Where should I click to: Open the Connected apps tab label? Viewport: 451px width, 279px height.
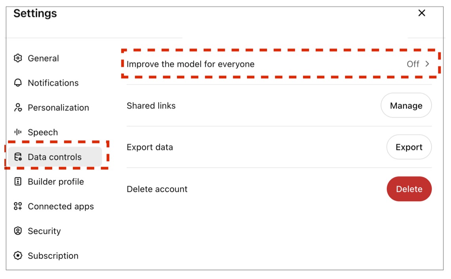[61, 206]
